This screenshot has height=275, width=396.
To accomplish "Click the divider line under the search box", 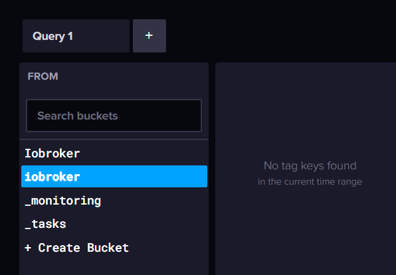I will [114, 139].
